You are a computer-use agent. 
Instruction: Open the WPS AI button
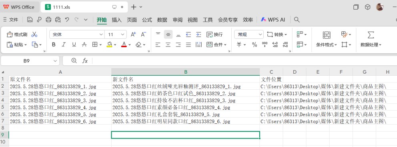pyautogui.click(x=273, y=20)
